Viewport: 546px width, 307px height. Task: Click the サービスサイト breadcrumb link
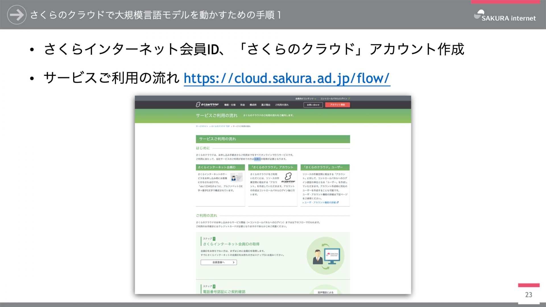[x=202, y=126]
